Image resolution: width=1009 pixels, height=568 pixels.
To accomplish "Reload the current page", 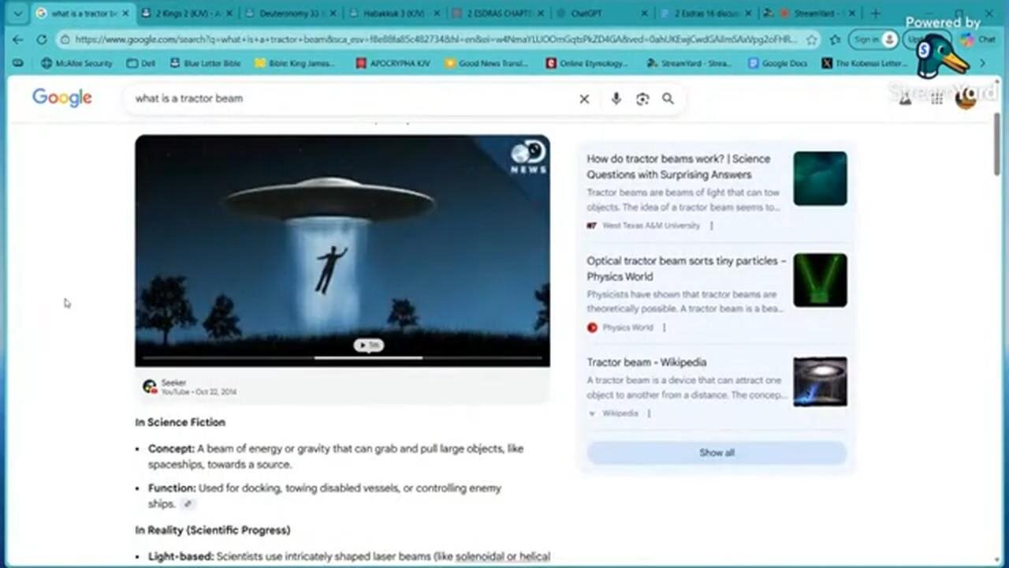I will pos(41,39).
